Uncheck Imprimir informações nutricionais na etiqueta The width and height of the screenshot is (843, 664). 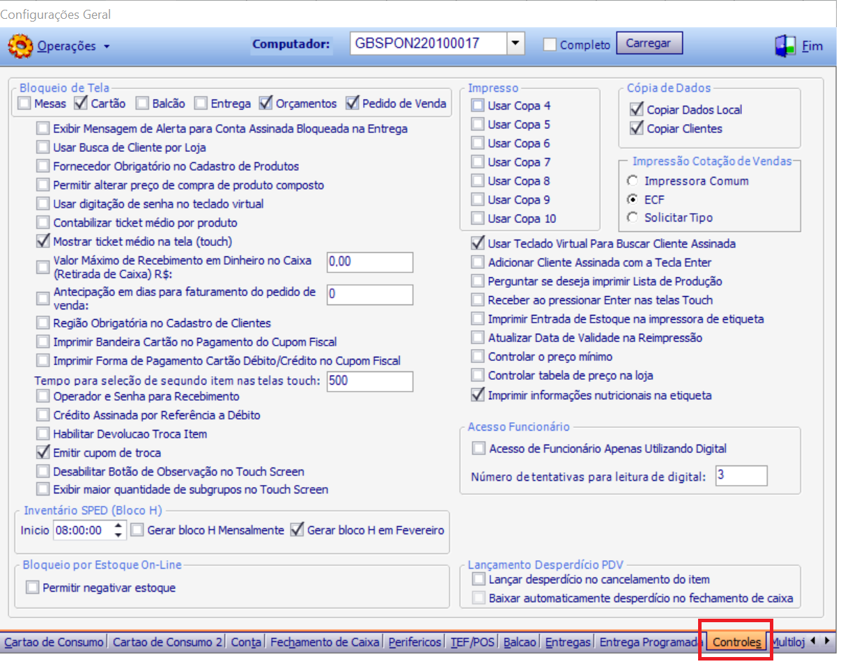click(477, 395)
